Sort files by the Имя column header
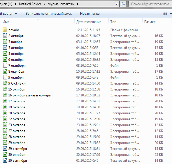The image size is (172, 164). [x=6, y=22]
